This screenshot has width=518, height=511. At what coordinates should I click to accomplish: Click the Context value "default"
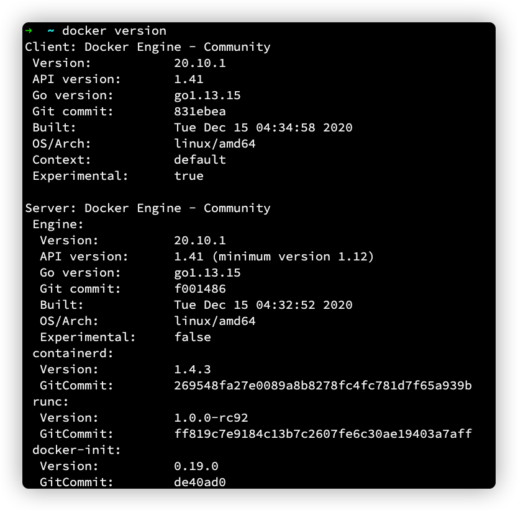[x=200, y=159]
